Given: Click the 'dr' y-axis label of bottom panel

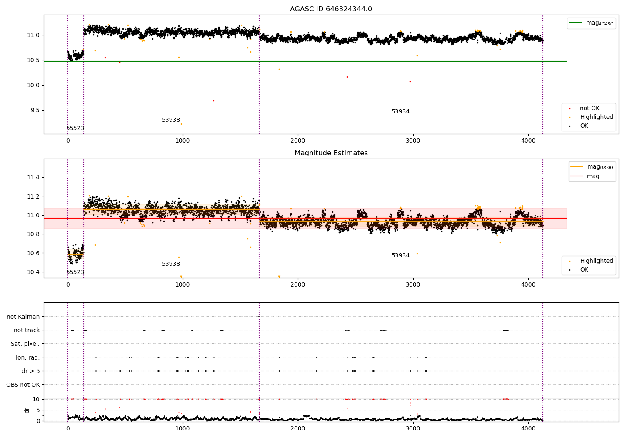Looking at the screenshot, I should (x=27, y=410).
